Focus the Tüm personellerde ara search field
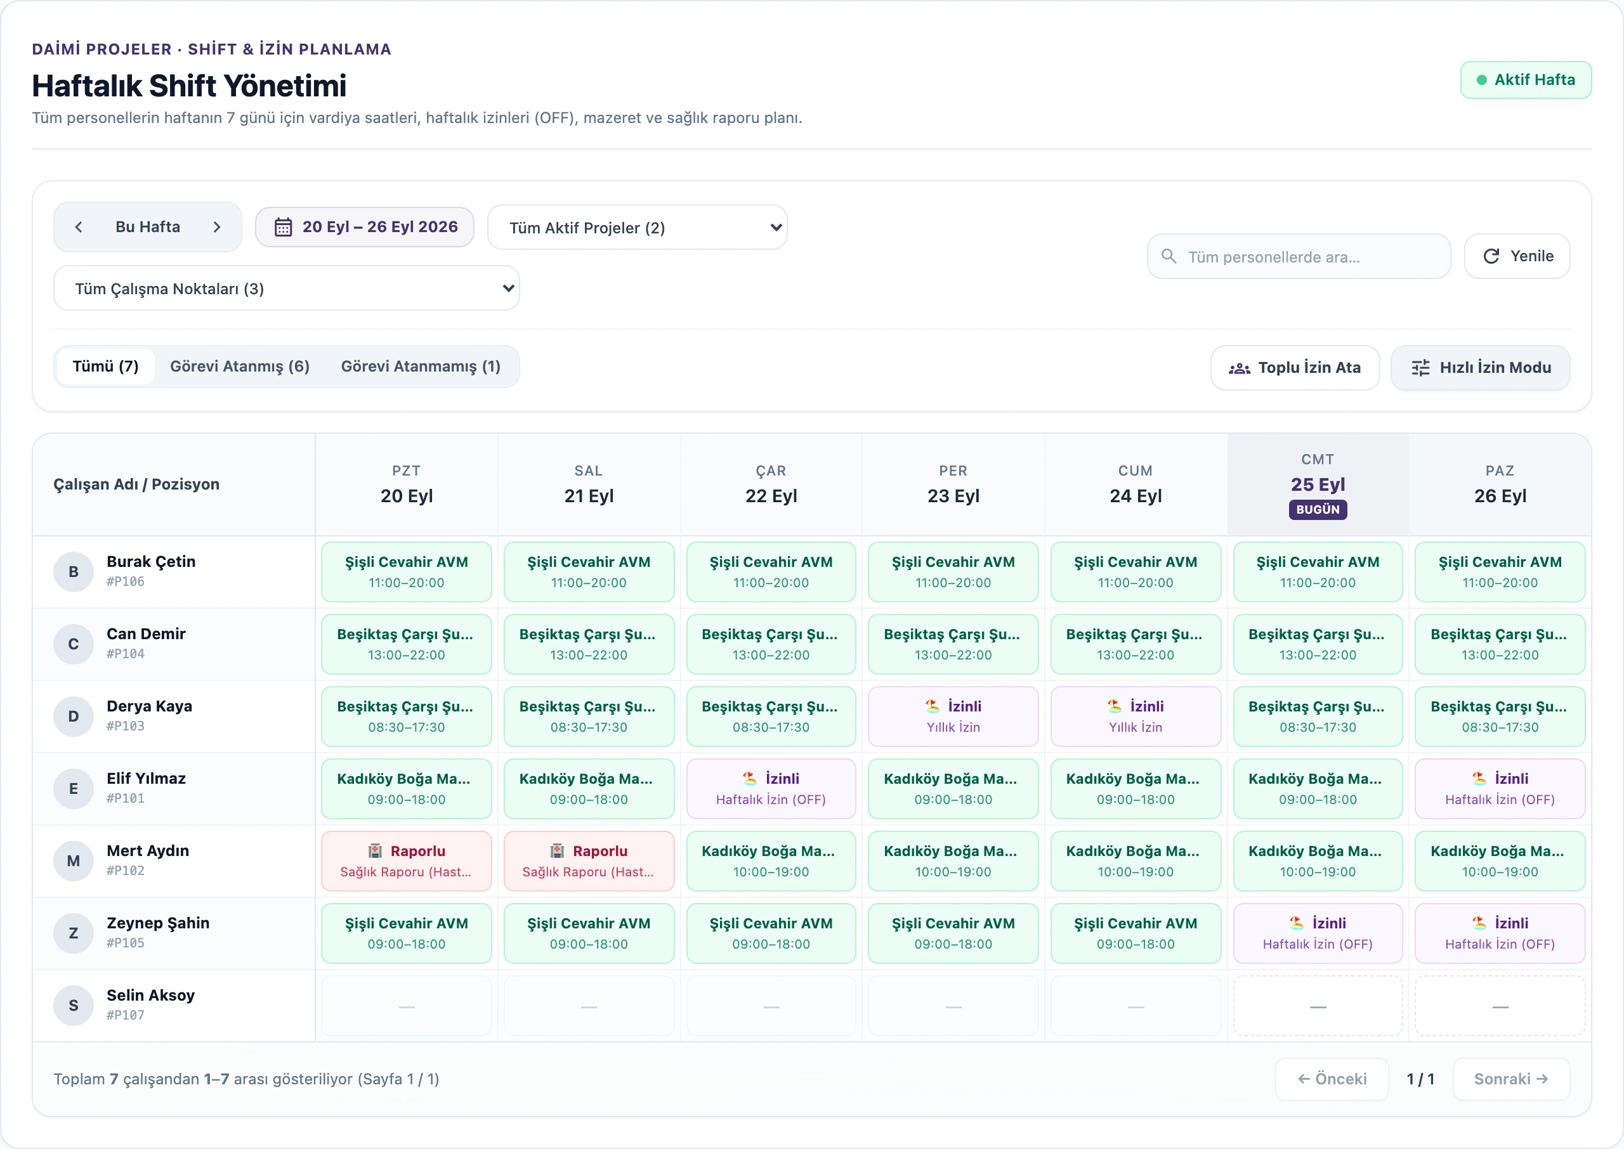 click(1299, 256)
